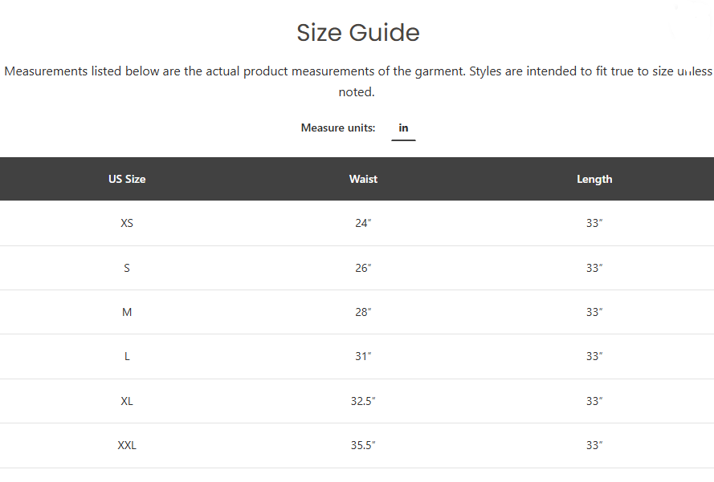Select the XS size row label
Screen dimensions: 714x482
click(127, 223)
